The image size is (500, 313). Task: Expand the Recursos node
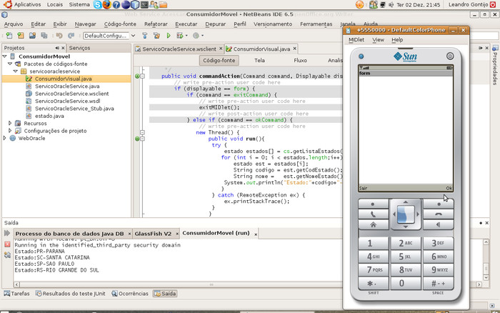click(x=10, y=123)
